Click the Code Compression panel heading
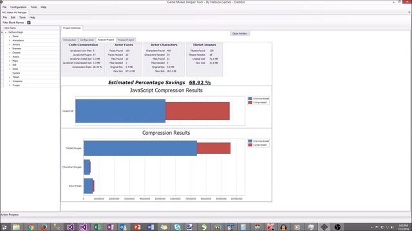Image resolution: width=412 pixels, height=231 pixels. [83, 45]
